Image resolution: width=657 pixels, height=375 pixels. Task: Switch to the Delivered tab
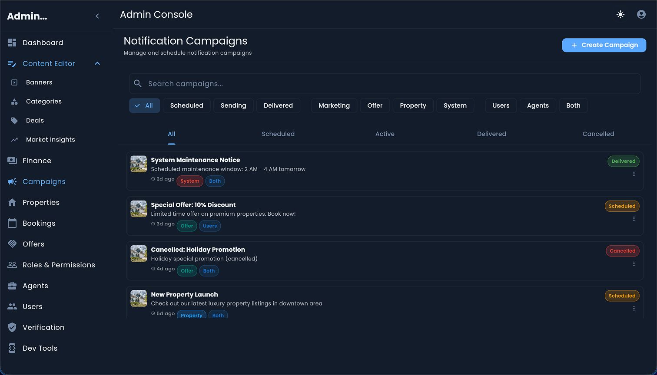pyautogui.click(x=491, y=134)
